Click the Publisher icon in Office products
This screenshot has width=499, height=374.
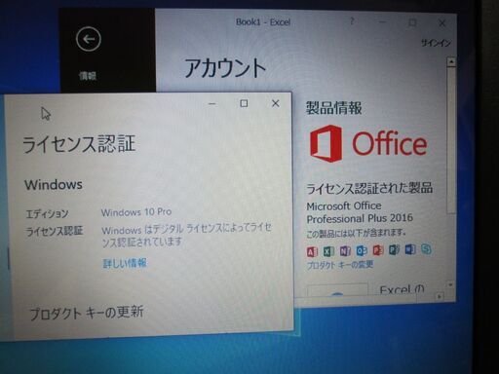point(394,249)
